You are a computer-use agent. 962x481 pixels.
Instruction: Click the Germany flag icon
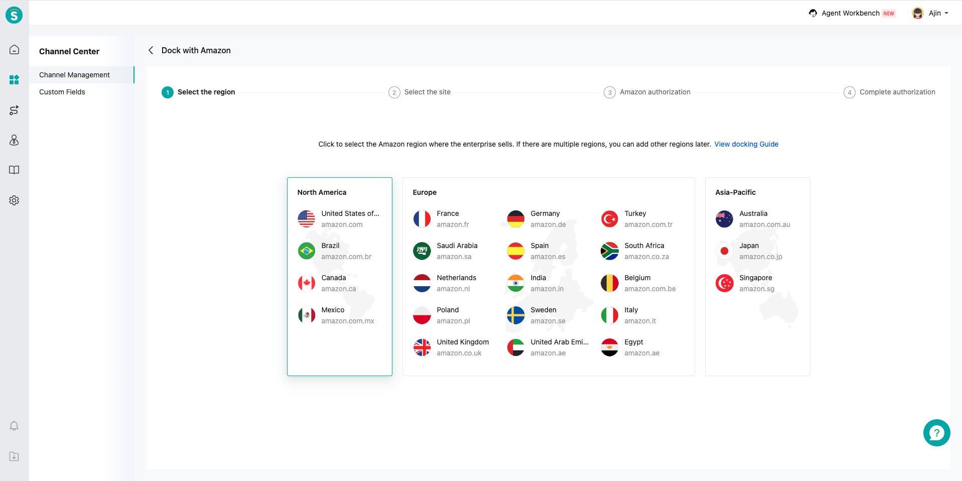tap(516, 219)
